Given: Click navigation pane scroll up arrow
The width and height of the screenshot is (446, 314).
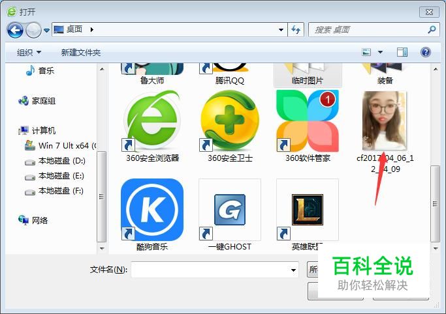Looking at the screenshot, I should click(x=102, y=69).
